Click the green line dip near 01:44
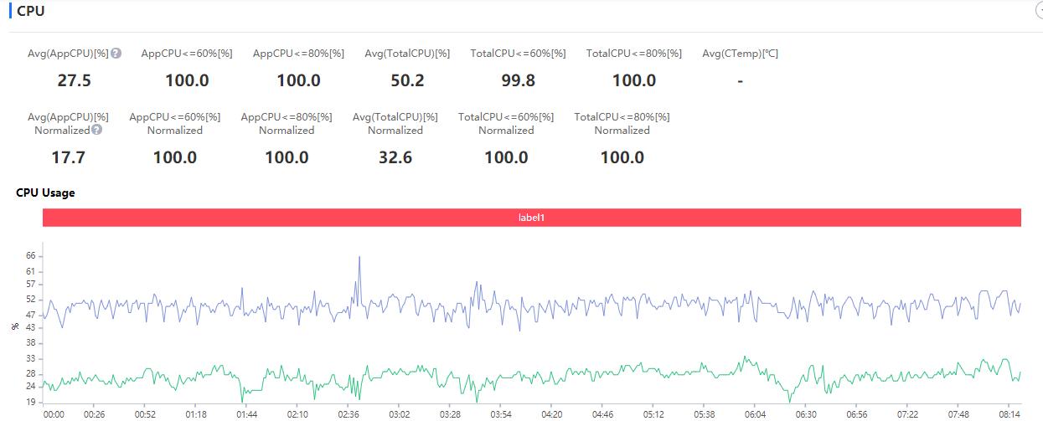 click(243, 392)
